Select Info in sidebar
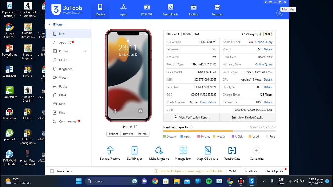333x187 pixels. (x=68, y=34)
